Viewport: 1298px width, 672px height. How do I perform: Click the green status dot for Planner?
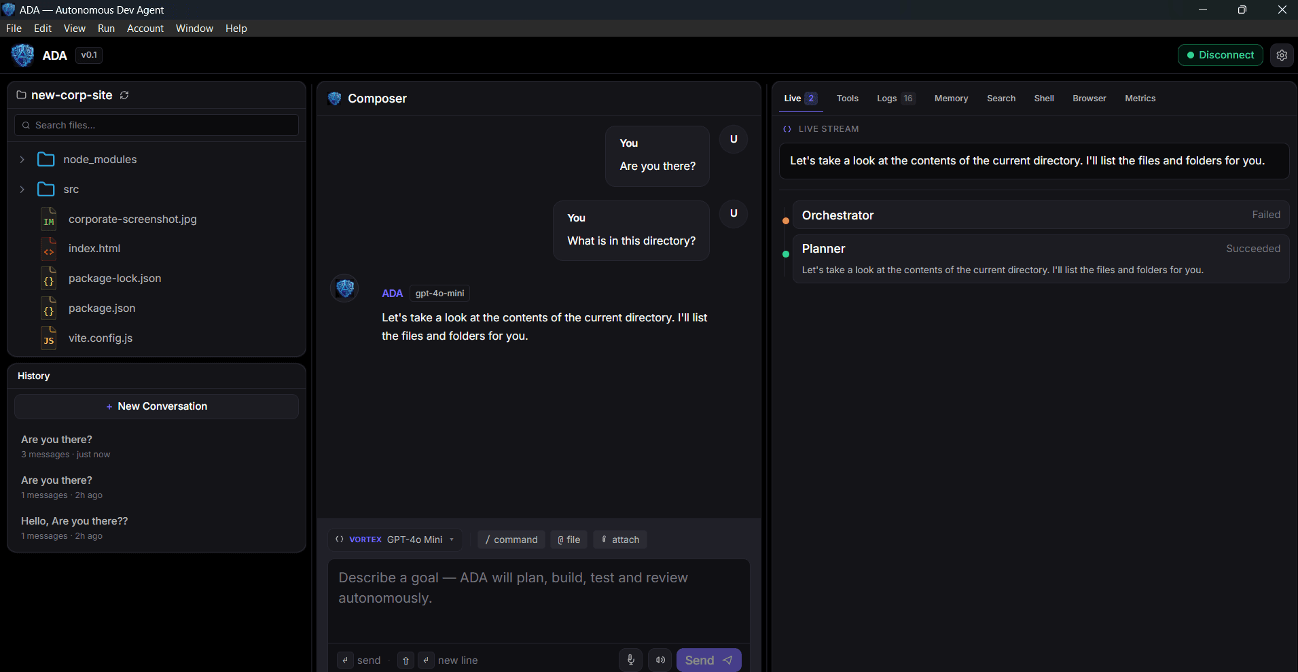coord(786,254)
